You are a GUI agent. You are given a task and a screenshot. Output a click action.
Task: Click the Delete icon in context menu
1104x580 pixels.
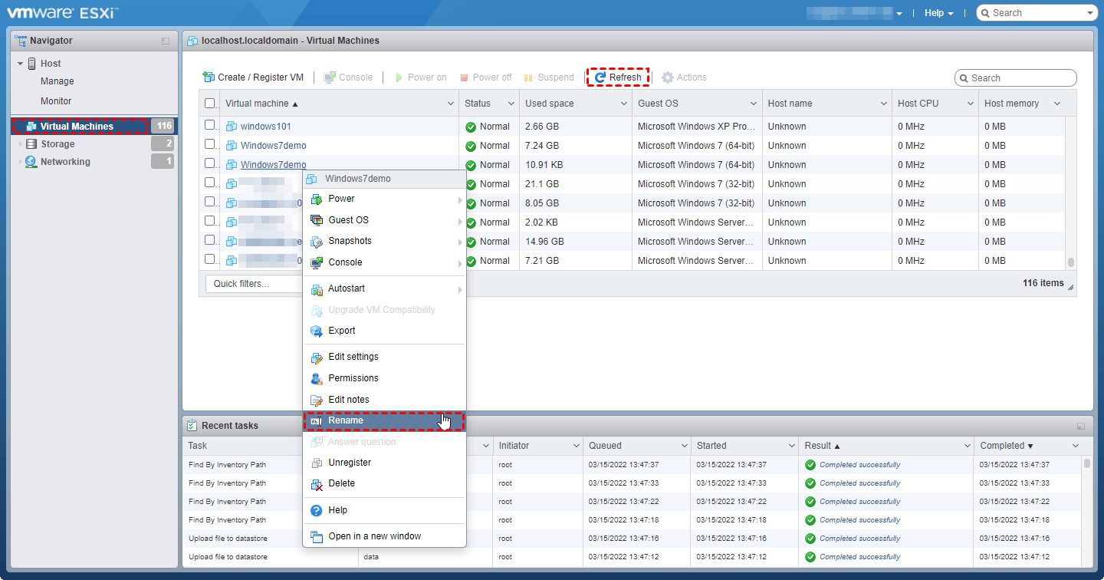[x=317, y=484]
